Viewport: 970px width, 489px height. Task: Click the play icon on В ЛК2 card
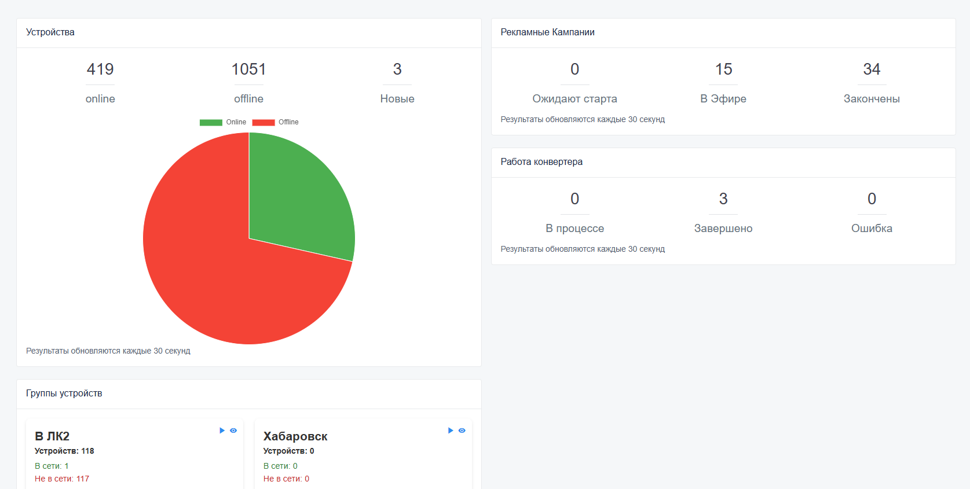pos(222,431)
